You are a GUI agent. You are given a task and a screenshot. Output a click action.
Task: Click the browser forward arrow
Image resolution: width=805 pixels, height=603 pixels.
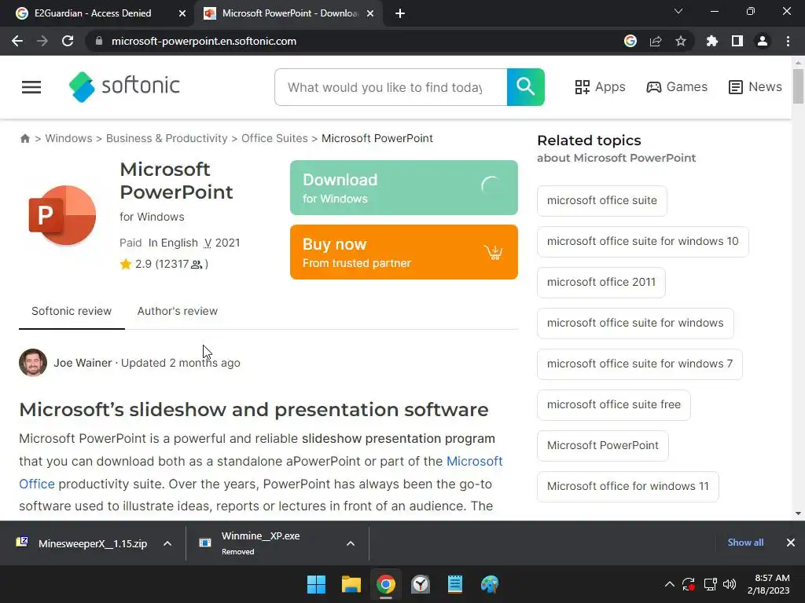42,41
